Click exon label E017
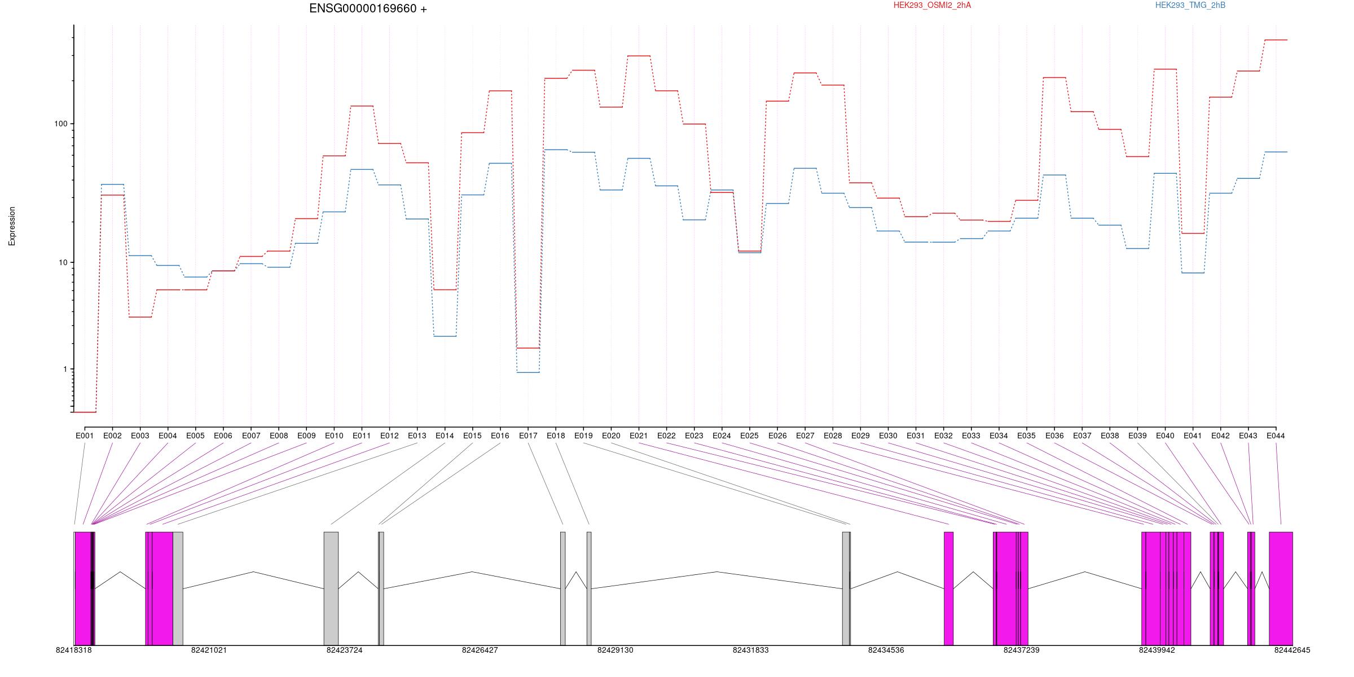This screenshot has width=1354, height=677. click(528, 436)
